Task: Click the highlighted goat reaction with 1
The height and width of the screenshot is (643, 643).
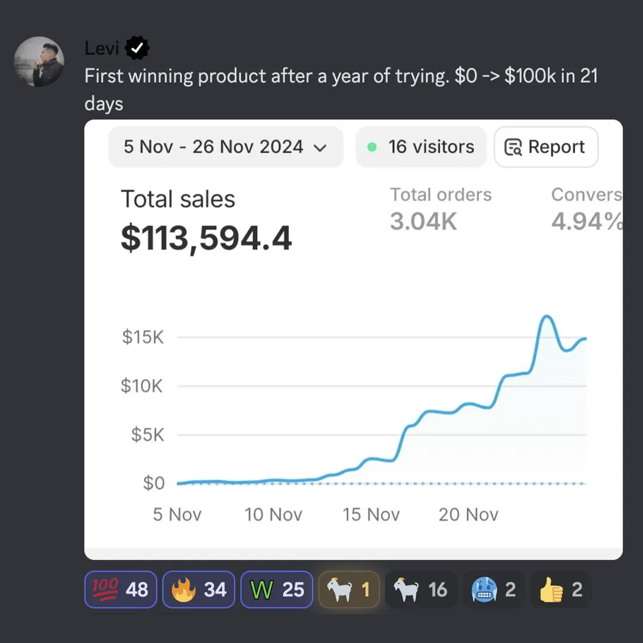Action: (x=349, y=589)
